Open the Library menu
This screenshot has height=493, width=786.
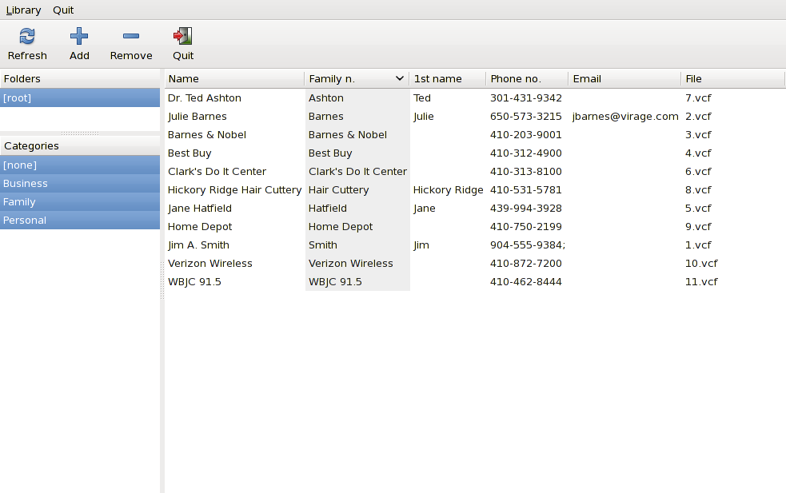(23, 10)
